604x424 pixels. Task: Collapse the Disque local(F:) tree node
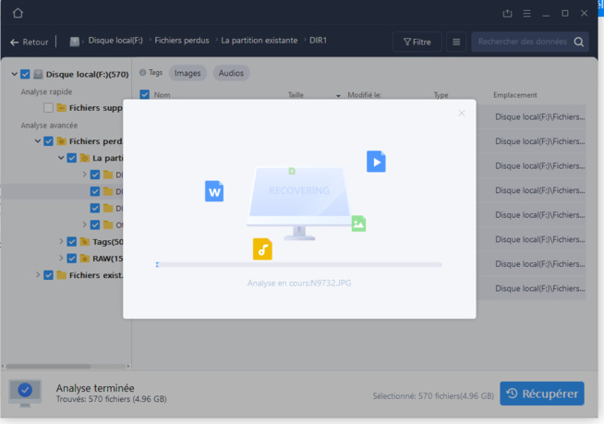(14, 74)
